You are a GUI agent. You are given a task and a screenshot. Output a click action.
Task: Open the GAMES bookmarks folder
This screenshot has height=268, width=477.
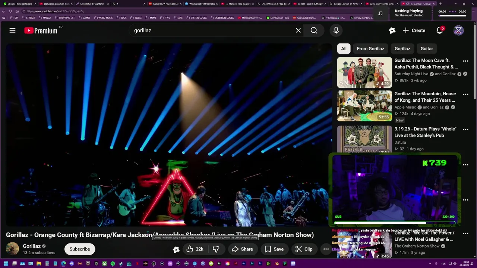(x=85, y=18)
